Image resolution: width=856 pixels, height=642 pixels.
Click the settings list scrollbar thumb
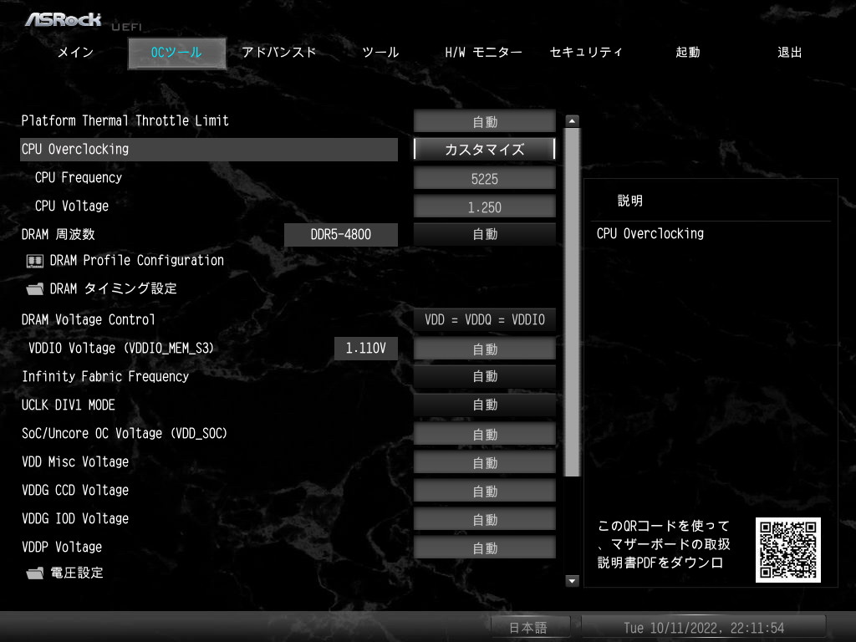point(572,303)
